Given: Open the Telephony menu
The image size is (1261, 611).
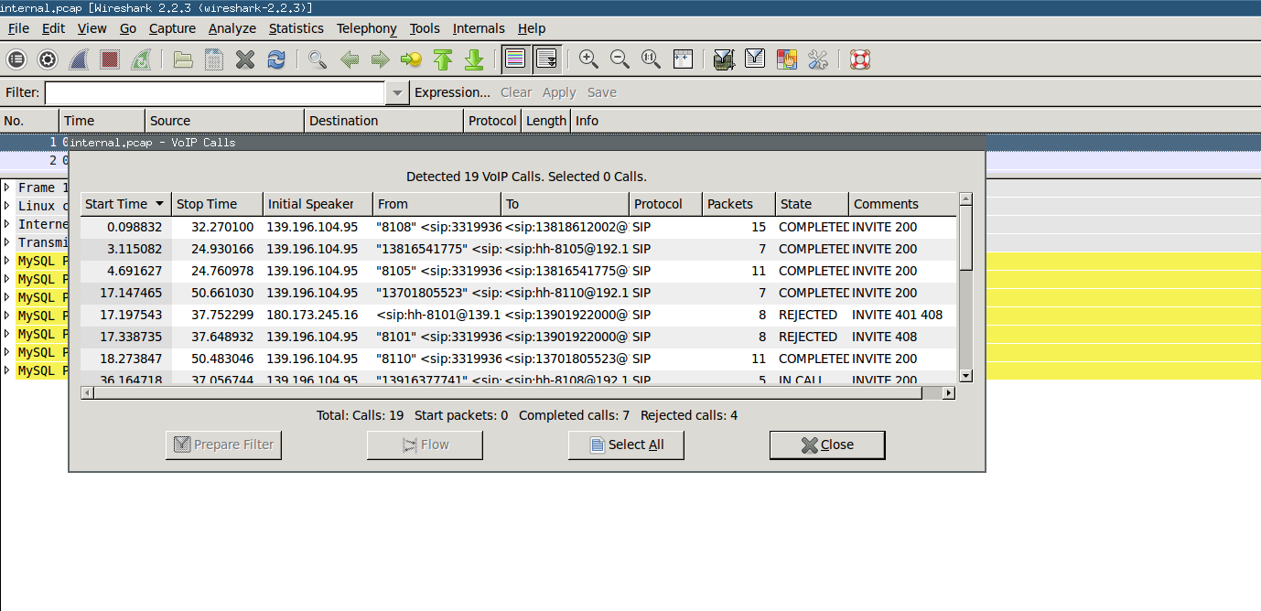Looking at the screenshot, I should 366,28.
